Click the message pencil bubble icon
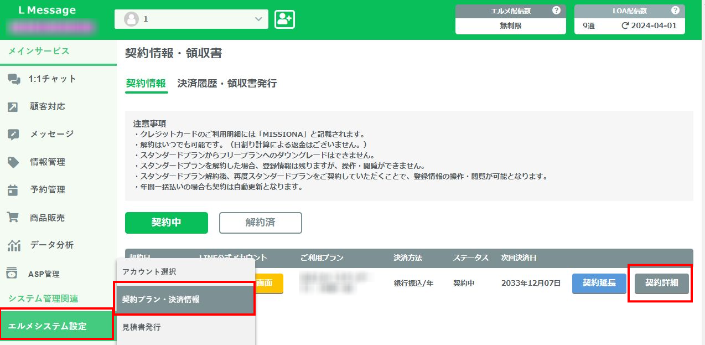 pyautogui.click(x=13, y=135)
